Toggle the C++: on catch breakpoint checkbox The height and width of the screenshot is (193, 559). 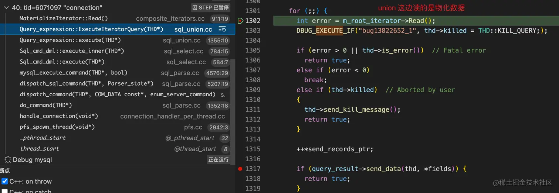click(5, 192)
